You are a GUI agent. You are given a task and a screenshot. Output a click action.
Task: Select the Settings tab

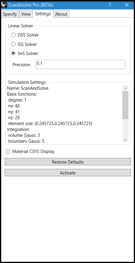click(x=43, y=14)
